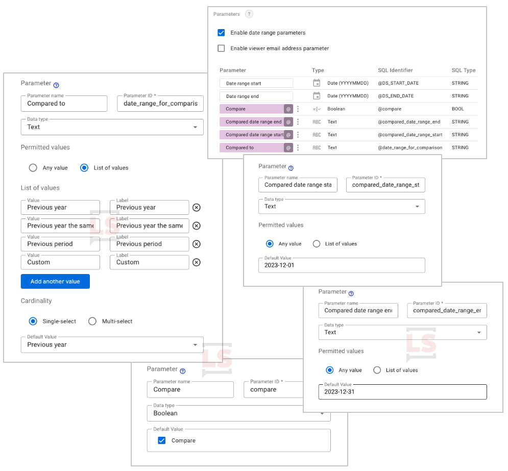Click @ icon on Compared date range start chip
This screenshot has width=508, height=471.
tap(288, 135)
